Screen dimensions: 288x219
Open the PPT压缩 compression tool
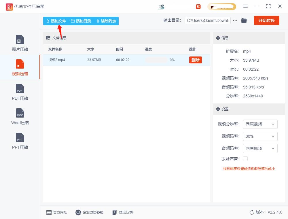tap(20, 141)
